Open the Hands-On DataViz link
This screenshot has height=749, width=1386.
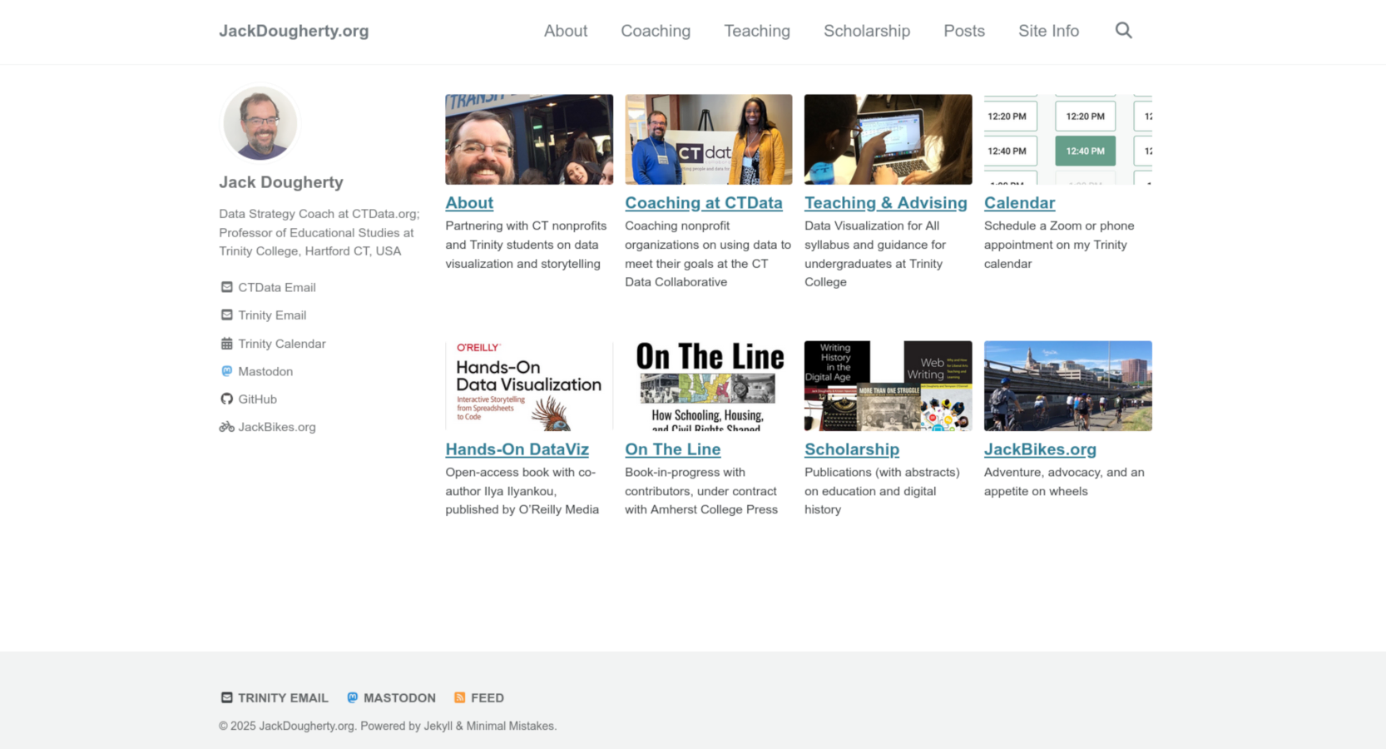point(517,449)
